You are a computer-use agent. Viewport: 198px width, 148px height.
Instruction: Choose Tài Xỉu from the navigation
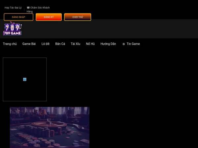point(75,44)
